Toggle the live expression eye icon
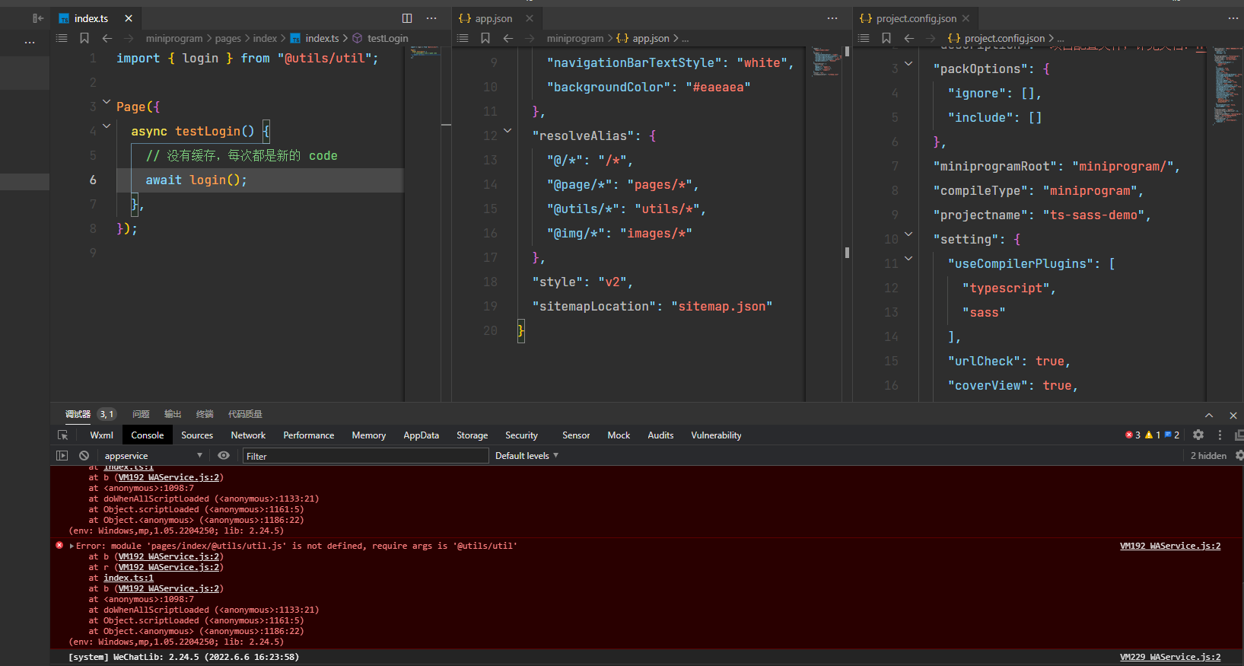The height and width of the screenshot is (666, 1244). click(224, 456)
